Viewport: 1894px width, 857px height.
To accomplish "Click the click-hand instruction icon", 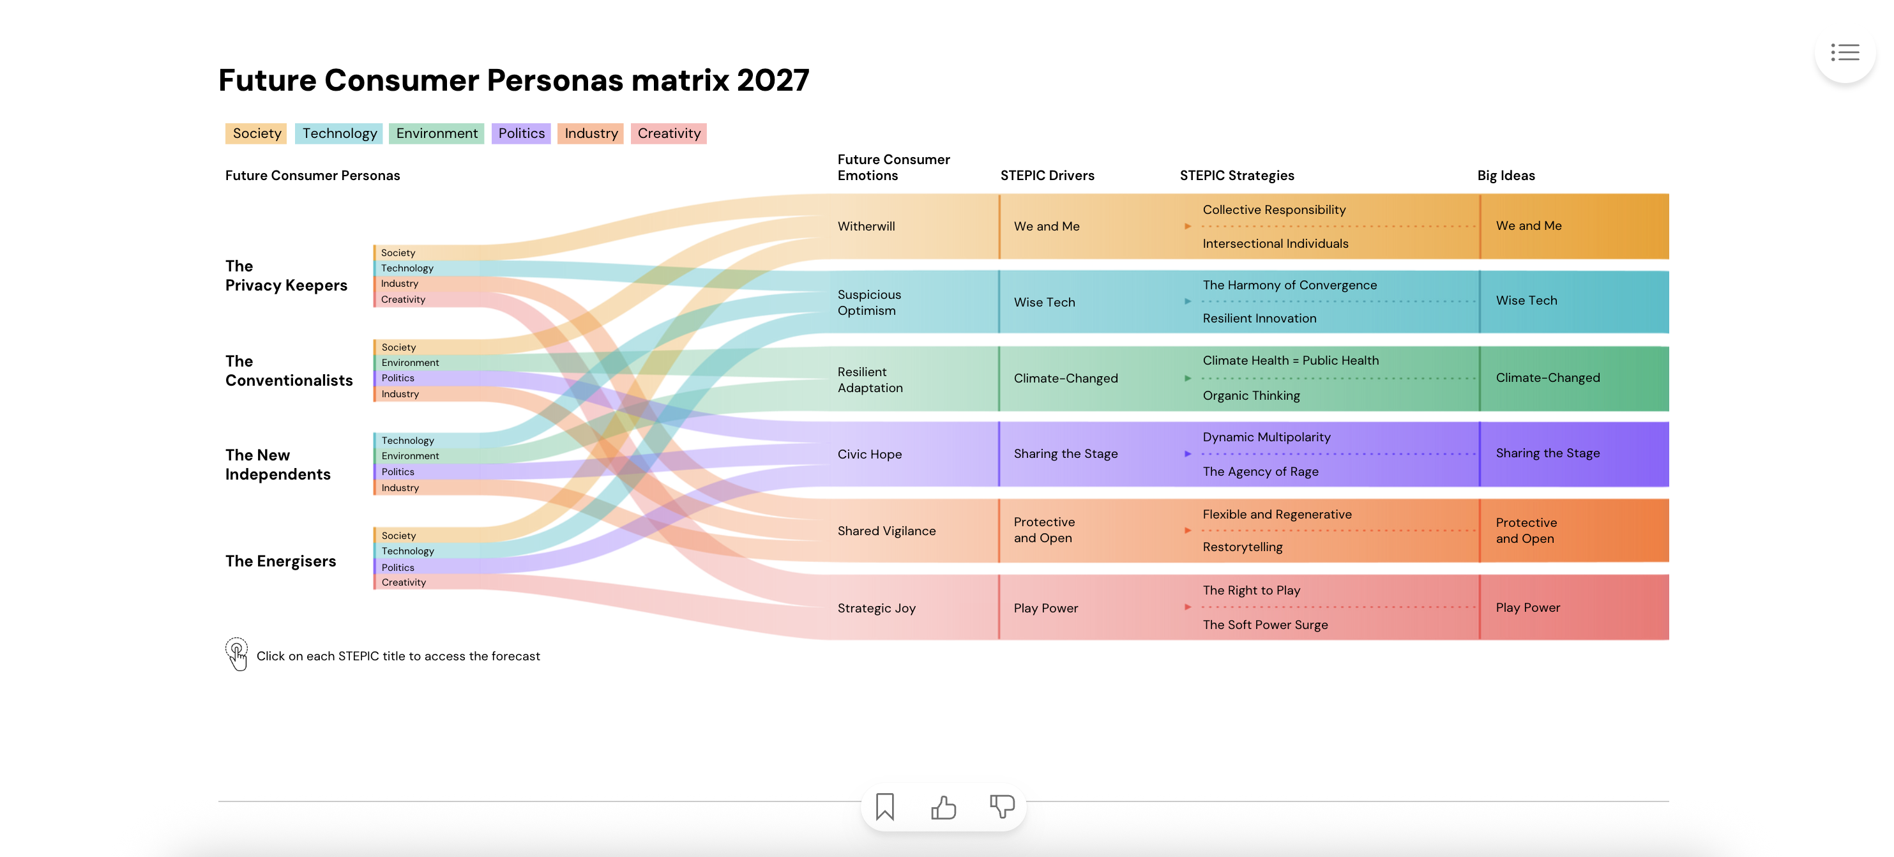I will (x=237, y=653).
